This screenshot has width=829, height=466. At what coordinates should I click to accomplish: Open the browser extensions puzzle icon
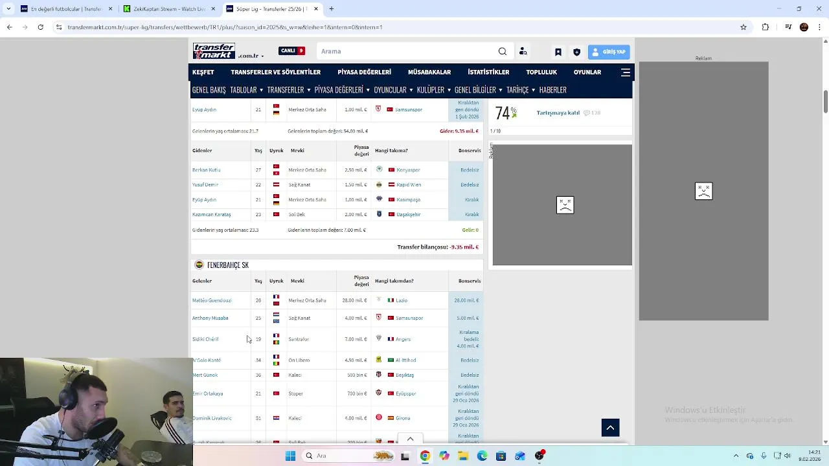(766, 27)
